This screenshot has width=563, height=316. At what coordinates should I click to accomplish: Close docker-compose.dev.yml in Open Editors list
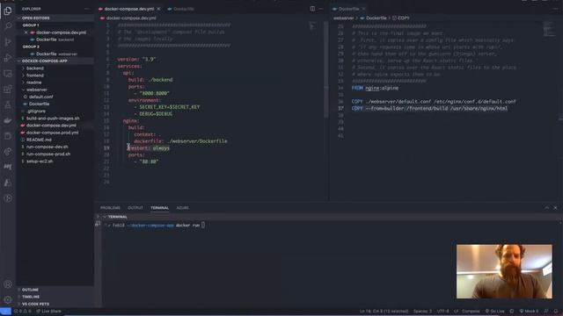26,32
